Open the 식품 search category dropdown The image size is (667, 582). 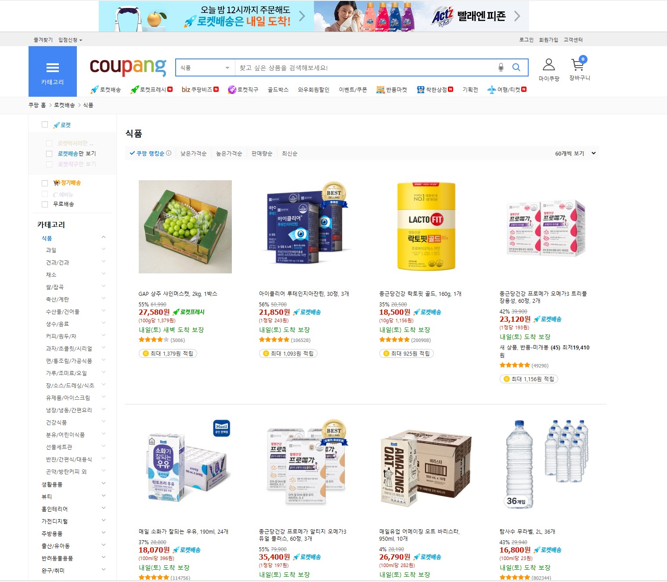tap(205, 68)
